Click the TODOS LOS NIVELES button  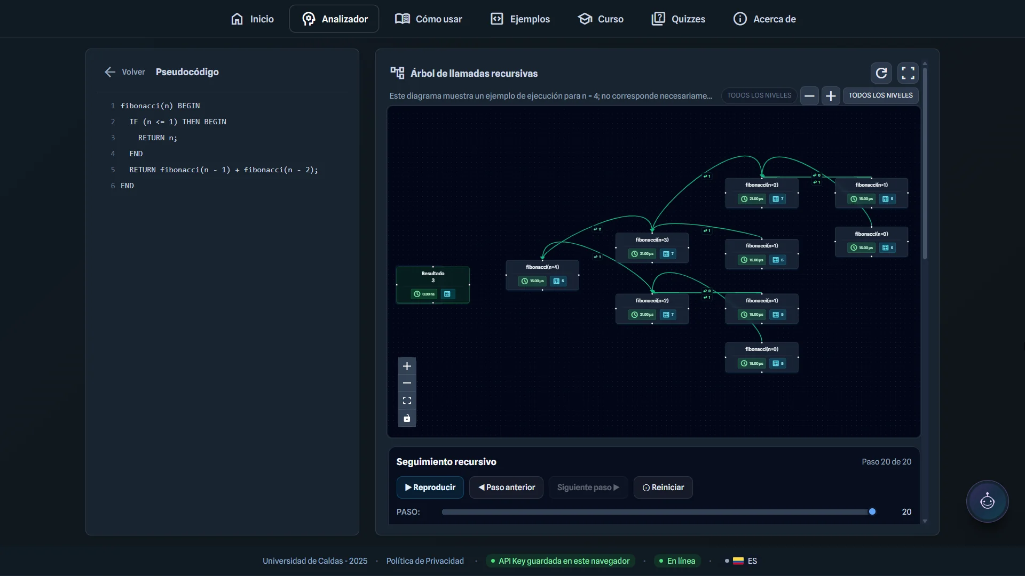881,95
